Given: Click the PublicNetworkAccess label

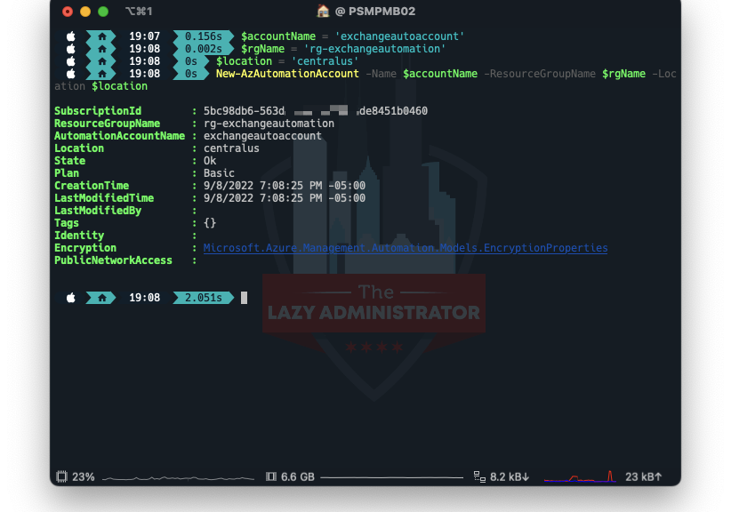Looking at the screenshot, I should (113, 260).
